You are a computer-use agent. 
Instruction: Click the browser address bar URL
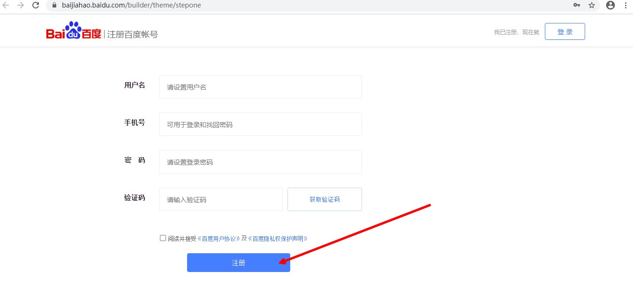(131, 5)
